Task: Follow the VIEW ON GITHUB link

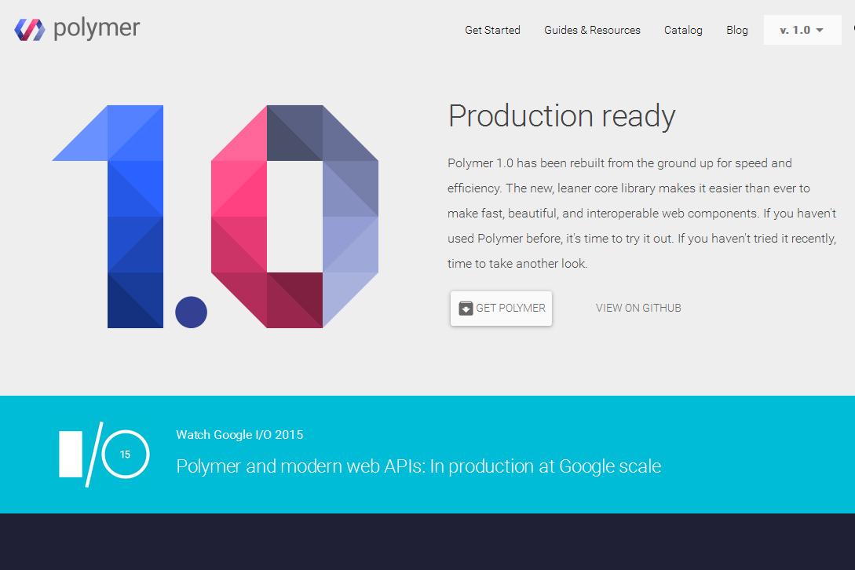Action: [x=638, y=308]
